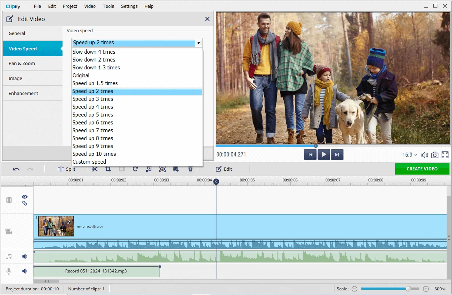Click the rotate clip icon
The image size is (452, 295).
[x=135, y=169]
